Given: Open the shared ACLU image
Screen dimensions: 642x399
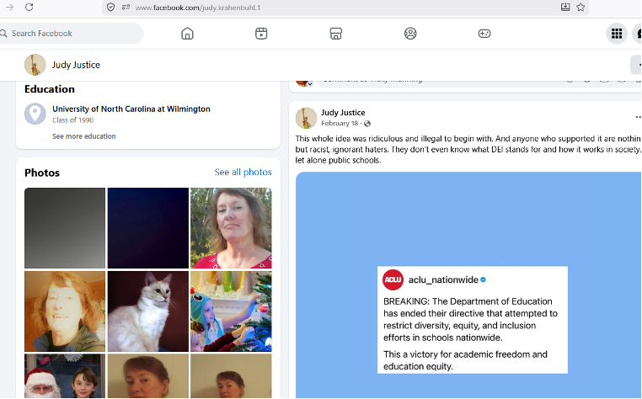Looking at the screenshot, I should (x=468, y=285).
